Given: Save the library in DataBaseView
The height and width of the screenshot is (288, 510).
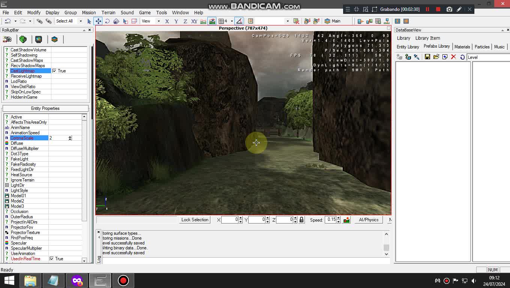Looking at the screenshot, I should point(427,57).
